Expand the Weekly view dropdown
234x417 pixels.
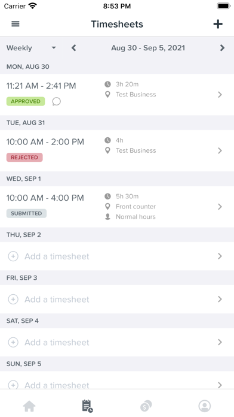coord(31,48)
